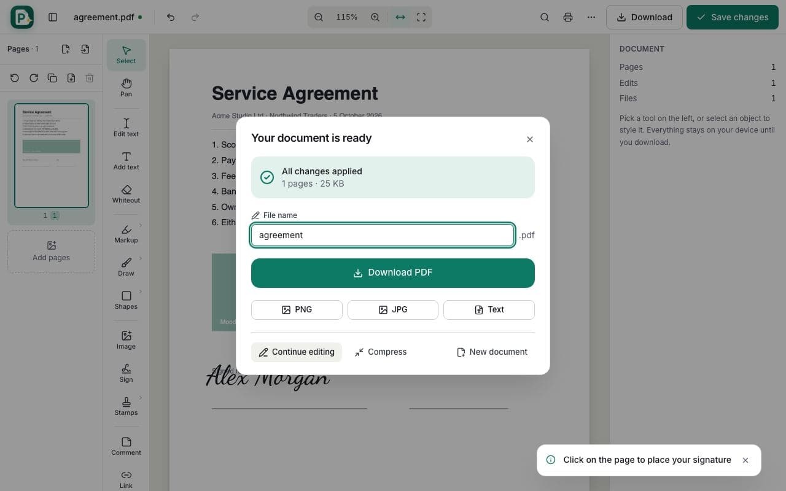Open the more options menu
This screenshot has width=786, height=491.
pyautogui.click(x=591, y=17)
